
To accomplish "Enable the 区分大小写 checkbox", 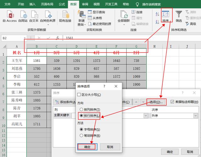I will pos(79,94).
